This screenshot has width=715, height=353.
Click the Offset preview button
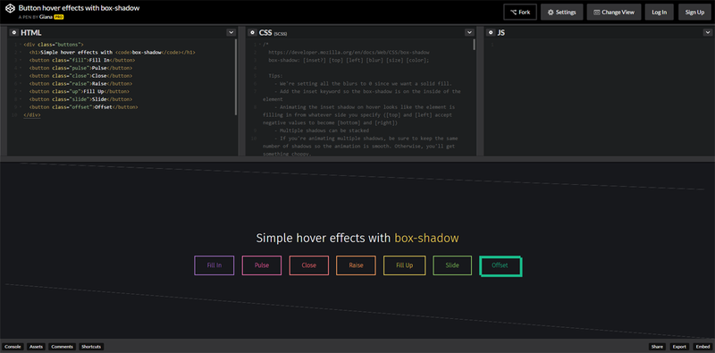(x=500, y=266)
